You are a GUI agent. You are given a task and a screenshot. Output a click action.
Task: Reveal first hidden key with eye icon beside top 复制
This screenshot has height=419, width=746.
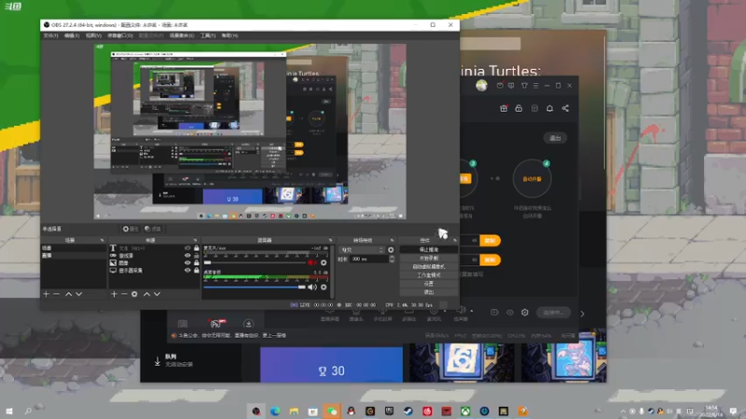click(475, 240)
